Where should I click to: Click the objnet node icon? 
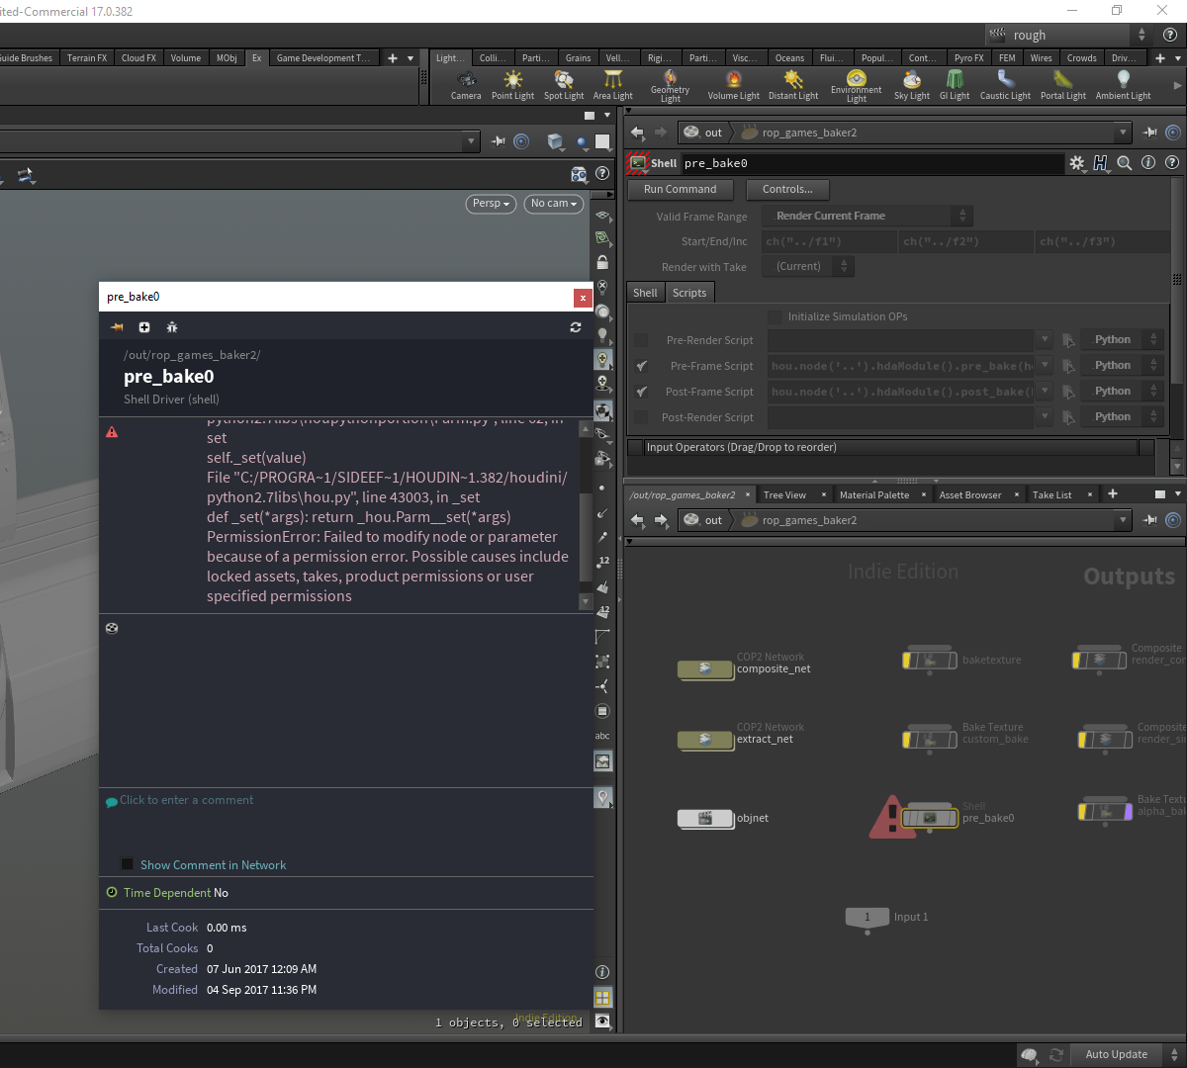(705, 818)
